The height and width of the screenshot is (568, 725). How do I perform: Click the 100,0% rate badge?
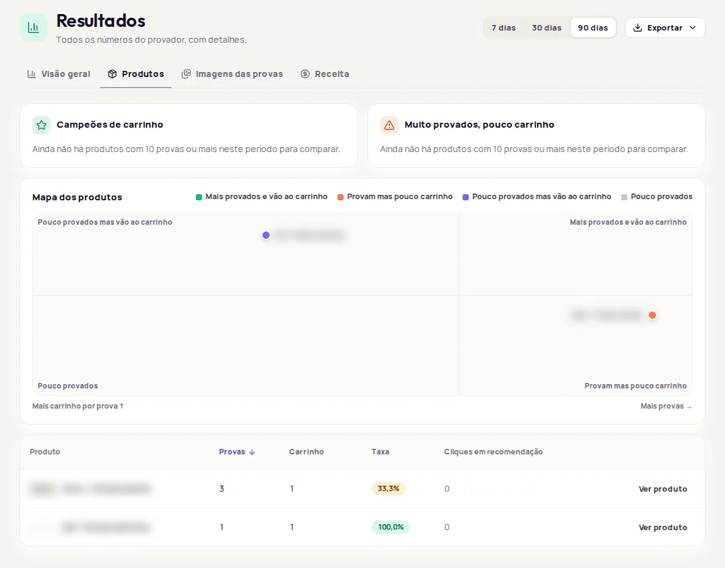point(391,527)
